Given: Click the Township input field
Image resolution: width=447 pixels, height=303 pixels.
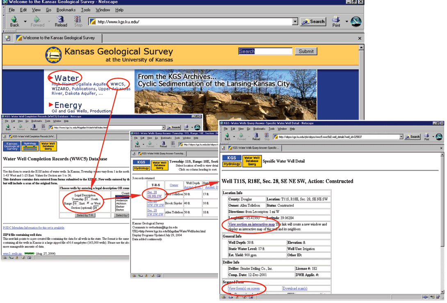Looking at the screenshot, I should point(87,199).
